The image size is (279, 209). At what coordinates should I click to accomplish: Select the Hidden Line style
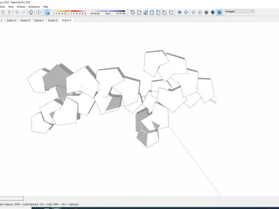click(x=200, y=13)
